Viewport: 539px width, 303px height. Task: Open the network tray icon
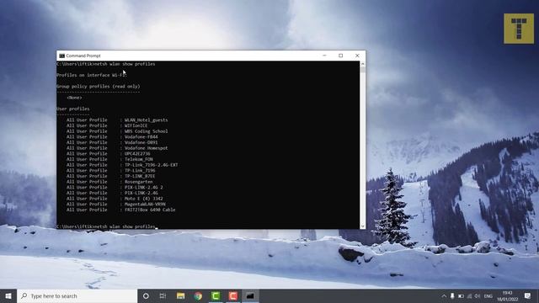(x=469, y=295)
